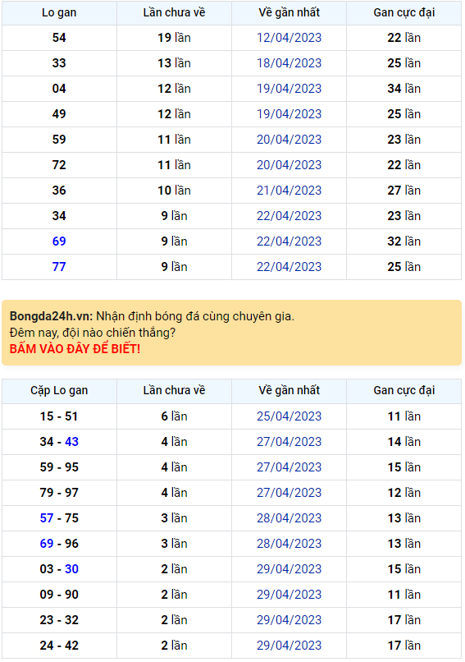Viewport: 465px width, 662px height.
Task: Open date 20/04/2023 in row 72
Action: coord(289,164)
